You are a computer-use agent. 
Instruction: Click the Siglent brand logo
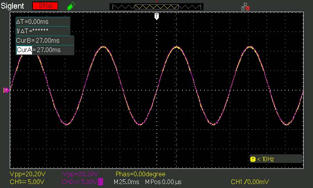[x=13, y=6]
